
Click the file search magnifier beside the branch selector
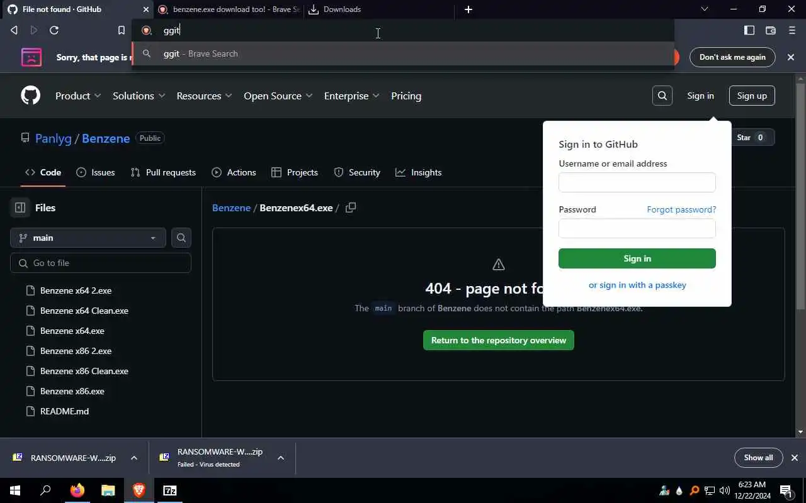pos(181,238)
